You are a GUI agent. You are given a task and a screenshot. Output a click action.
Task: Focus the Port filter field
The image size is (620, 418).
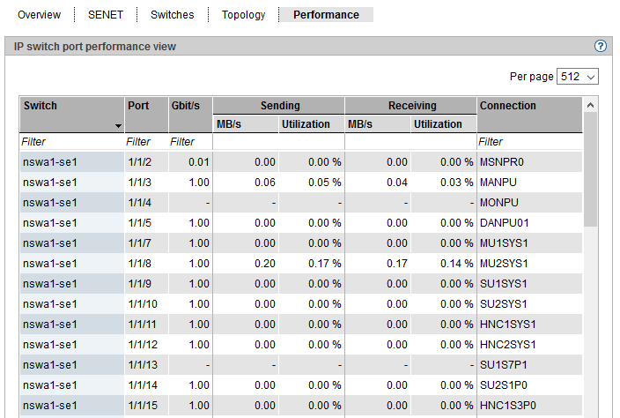[145, 141]
